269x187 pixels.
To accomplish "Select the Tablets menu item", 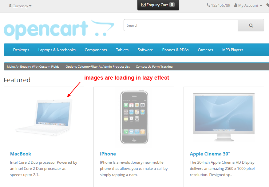I will coord(122,50).
